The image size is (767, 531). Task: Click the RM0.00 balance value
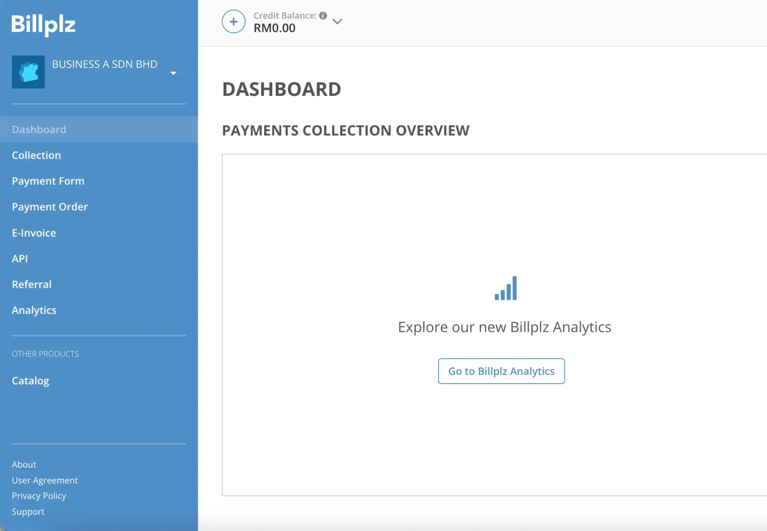(275, 28)
